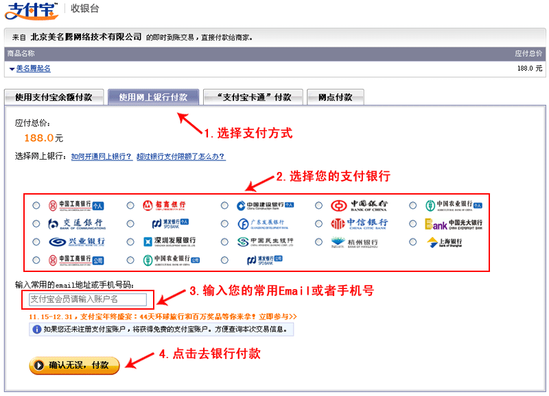The width and height of the screenshot is (549, 396).
Task: Click the 188.0 元 value in table row
Action: pos(530,69)
